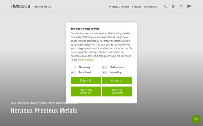Open the language globe icon
The image size is (203, 126).
click(x=173, y=6)
